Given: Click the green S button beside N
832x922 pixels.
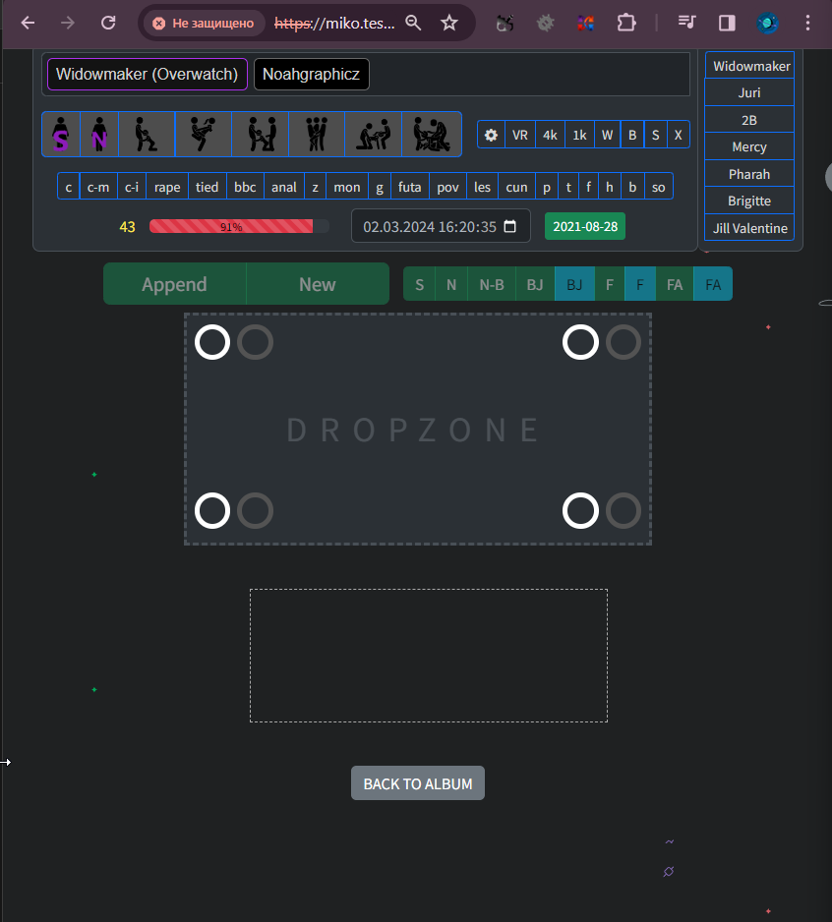Looking at the screenshot, I should [420, 285].
